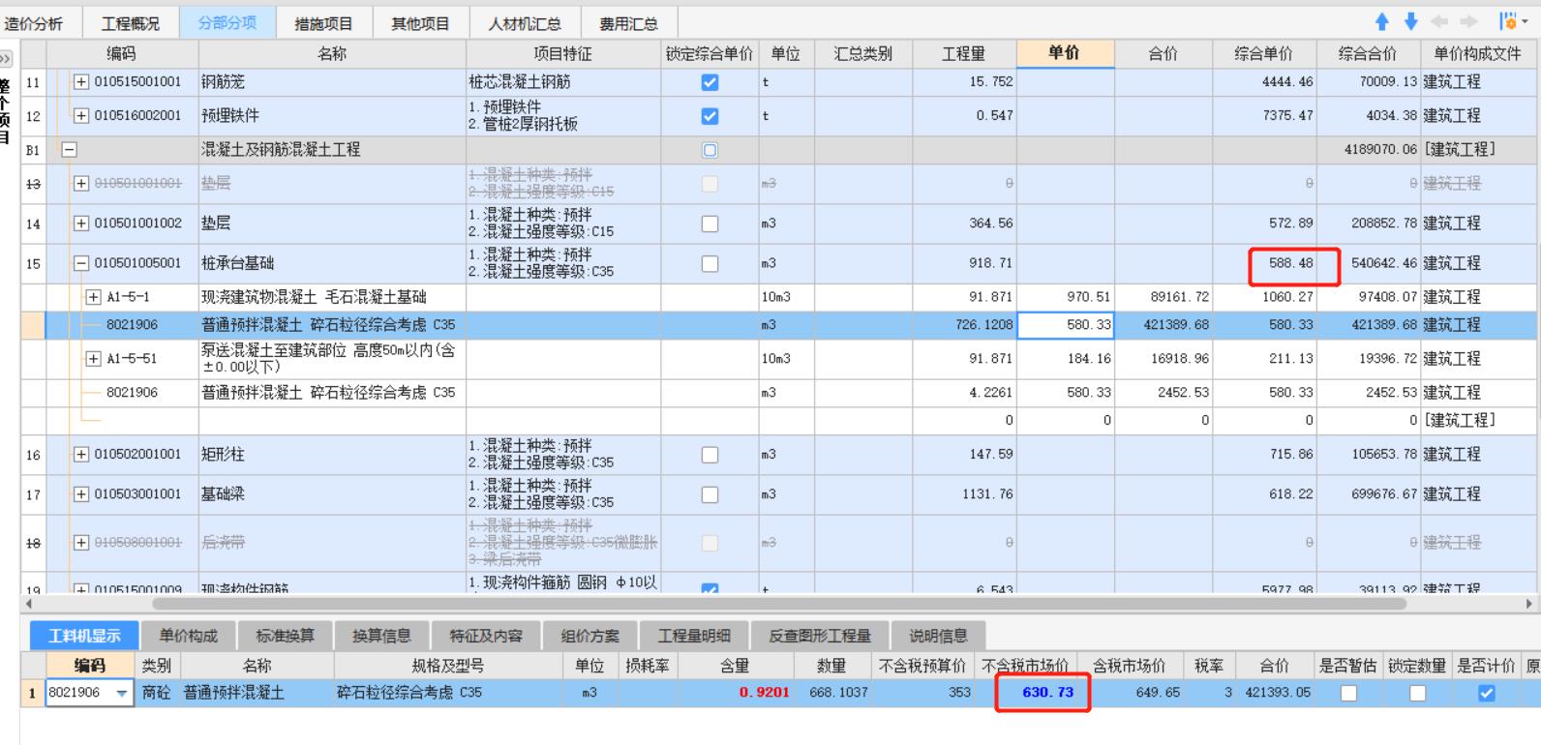Open the 8021906 code dropdown arrow
The width and height of the screenshot is (1541, 745).
122,693
